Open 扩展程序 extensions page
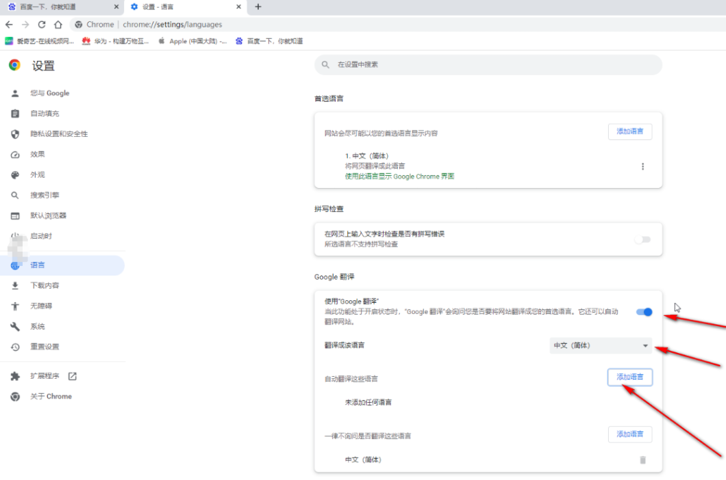The height and width of the screenshot is (480, 726). click(45, 376)
